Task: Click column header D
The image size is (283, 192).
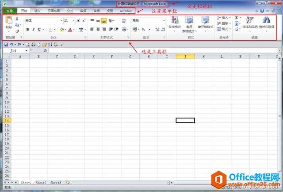Action: point(75,57)
